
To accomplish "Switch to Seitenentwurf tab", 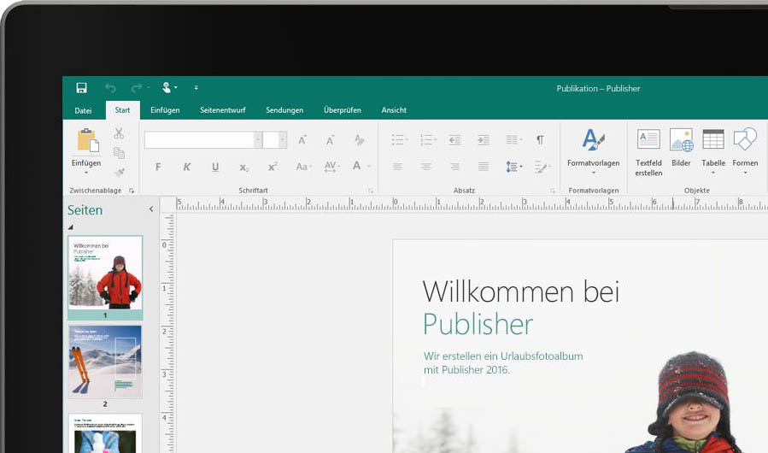I will click(x=223, y=110).
